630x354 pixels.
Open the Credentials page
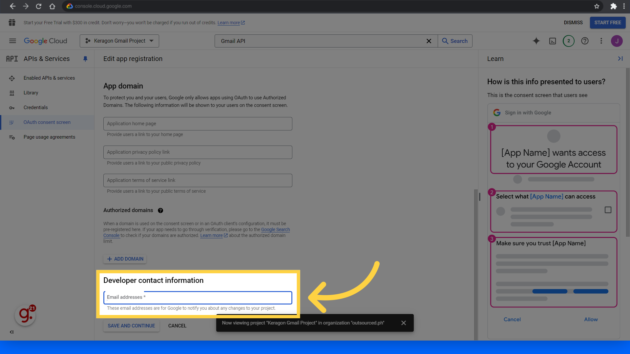pos(35,108)
